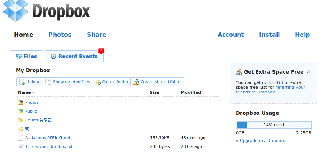Click the Upload button

[x=30, y=82]
